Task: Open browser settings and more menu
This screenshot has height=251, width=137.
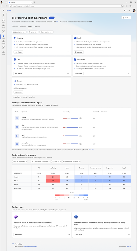Action: click(134, 6)
